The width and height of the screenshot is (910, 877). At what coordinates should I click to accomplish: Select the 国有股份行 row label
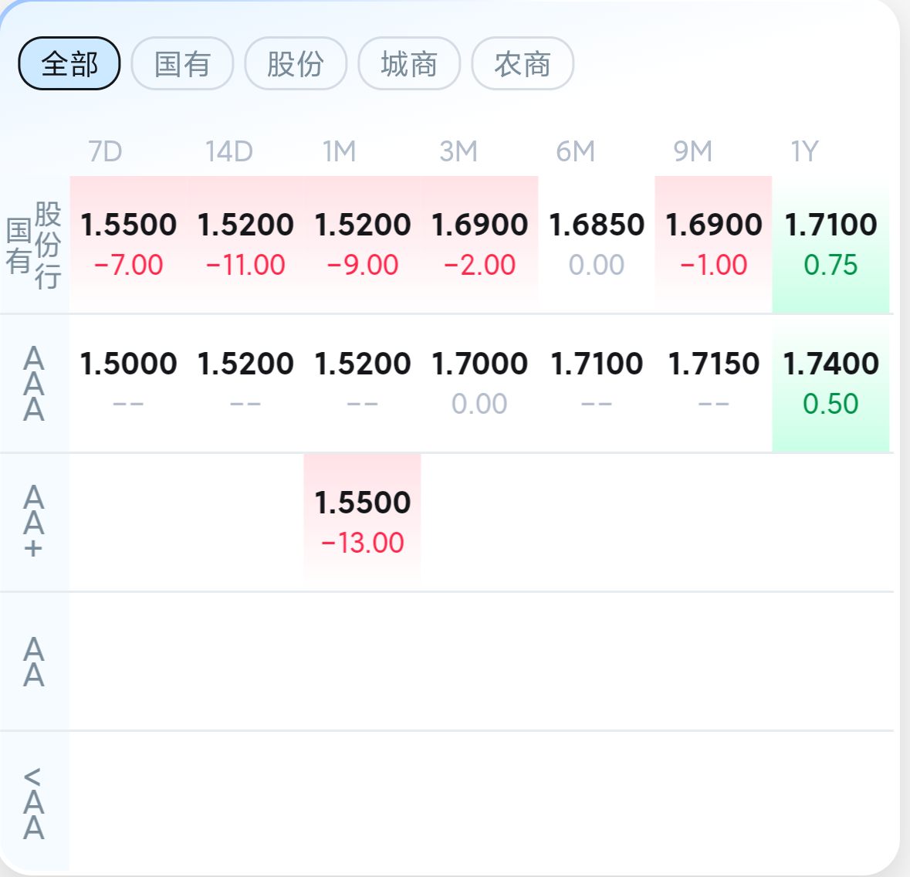[x=34, y=245]
